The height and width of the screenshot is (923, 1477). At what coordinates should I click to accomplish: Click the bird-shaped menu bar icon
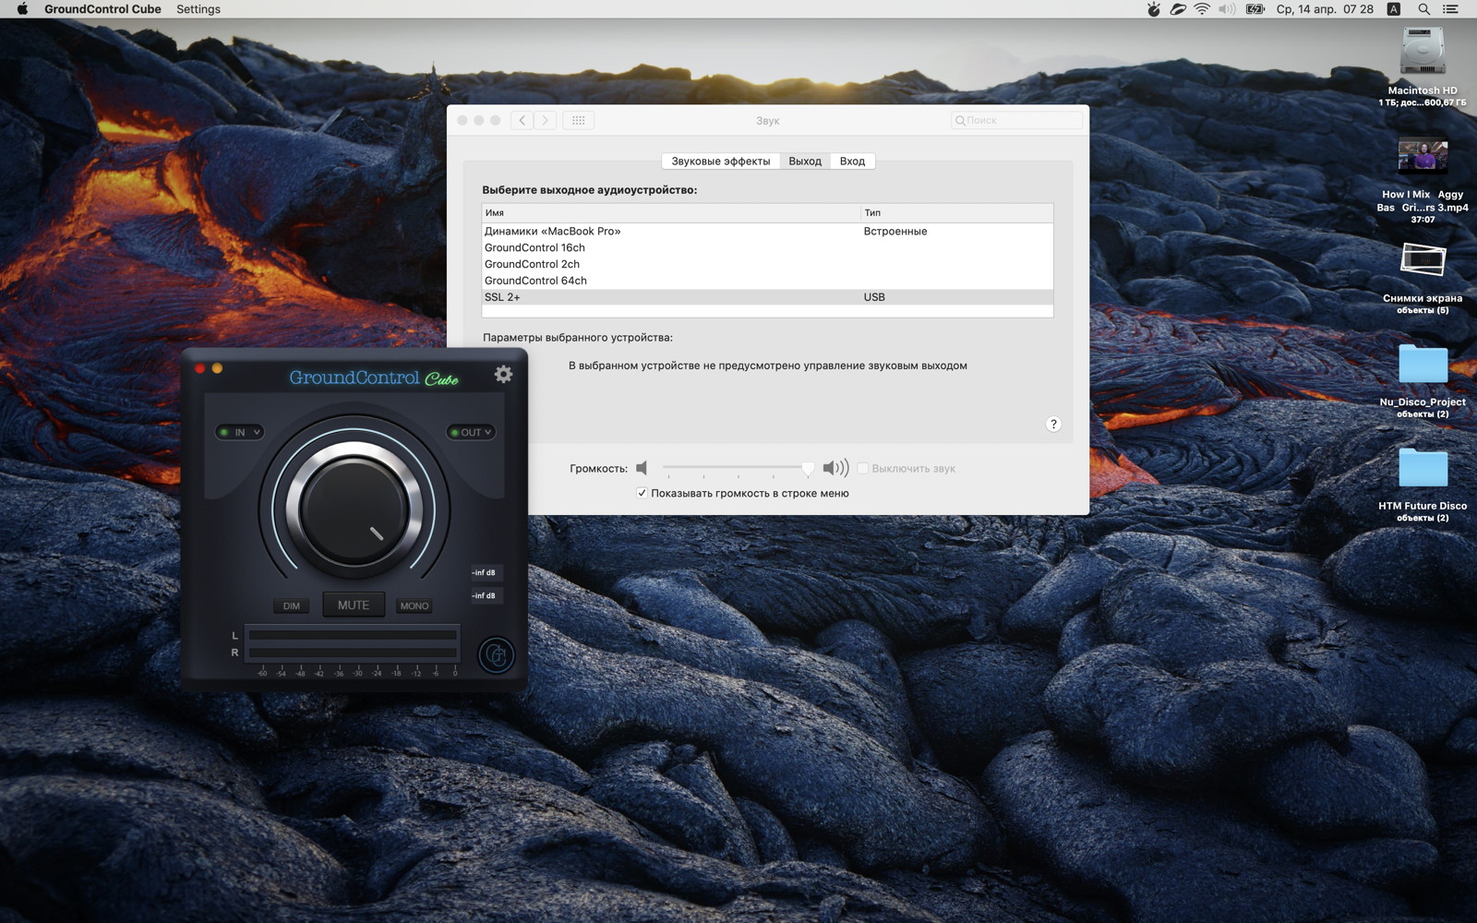(1154, 9)
